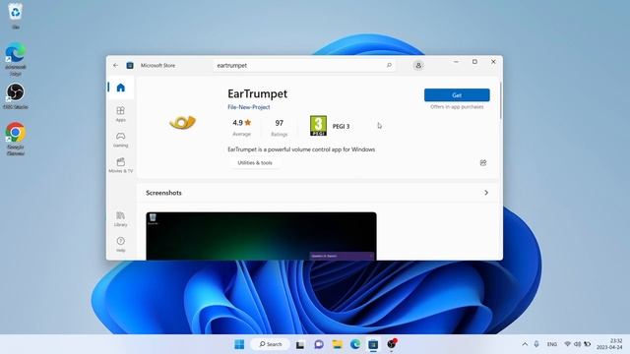Show hidden icons in the system tray

525,344
